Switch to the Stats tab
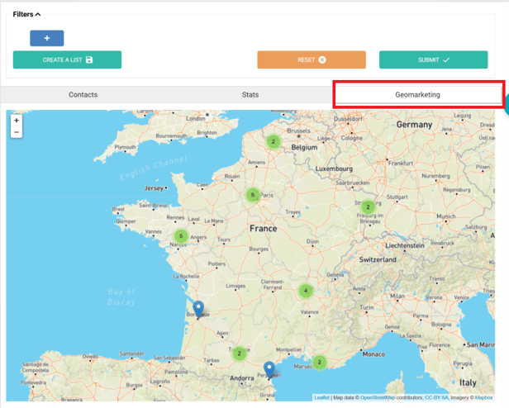 point(250,95)
